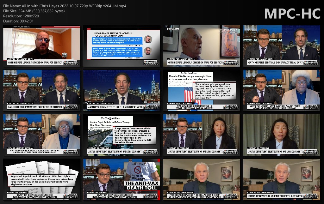
Task: Open 'Putin renewed nuclear threat last week' thumbnail
Action: (x=282, y=179)
